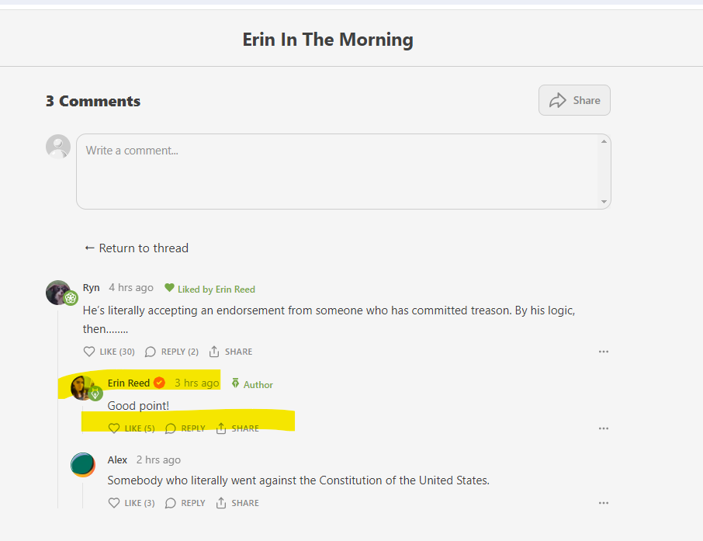Open more options menu on Alex's comment
The image size is (703, 541).
point(604,503)
